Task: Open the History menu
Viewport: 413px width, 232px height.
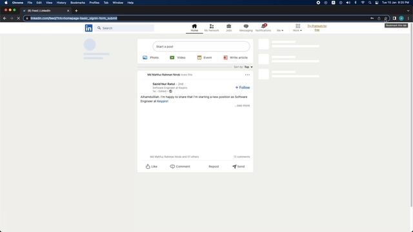Action: point(61,3)
